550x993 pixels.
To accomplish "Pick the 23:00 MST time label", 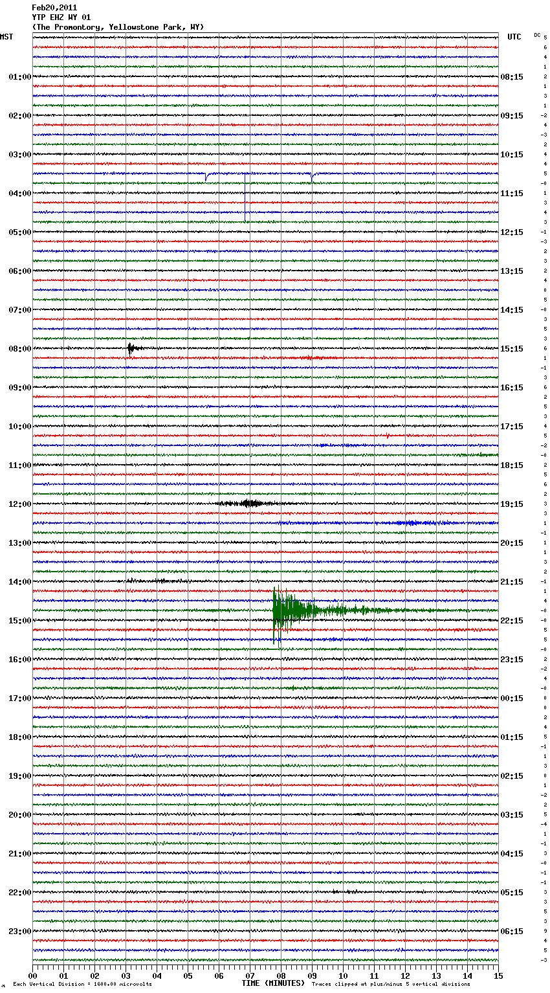I will tap(19, 932).
